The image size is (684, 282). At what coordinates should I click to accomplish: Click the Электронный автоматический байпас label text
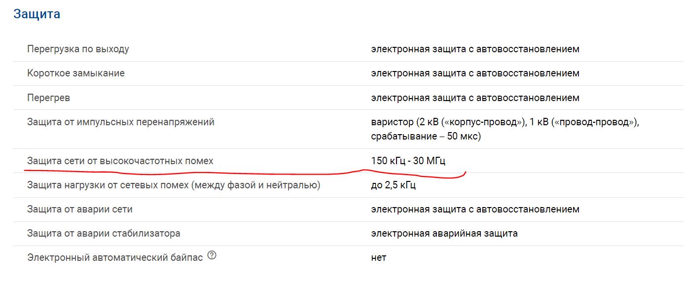tap(115, 257)
